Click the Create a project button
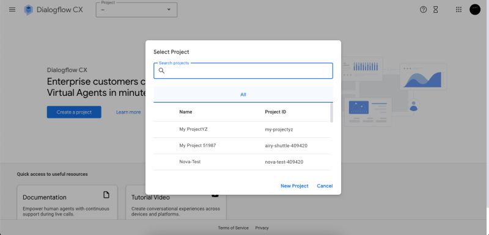 (74, 112)
